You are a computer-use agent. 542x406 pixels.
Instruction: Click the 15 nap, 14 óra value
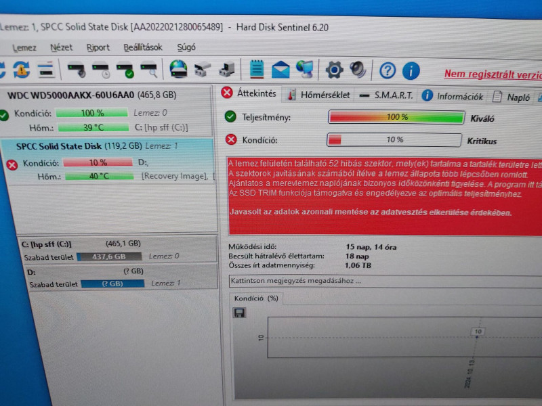click(371, 247)
